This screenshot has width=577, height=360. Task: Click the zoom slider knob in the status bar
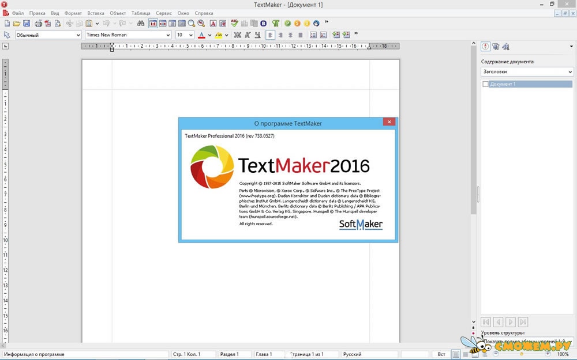pos(522,354)
